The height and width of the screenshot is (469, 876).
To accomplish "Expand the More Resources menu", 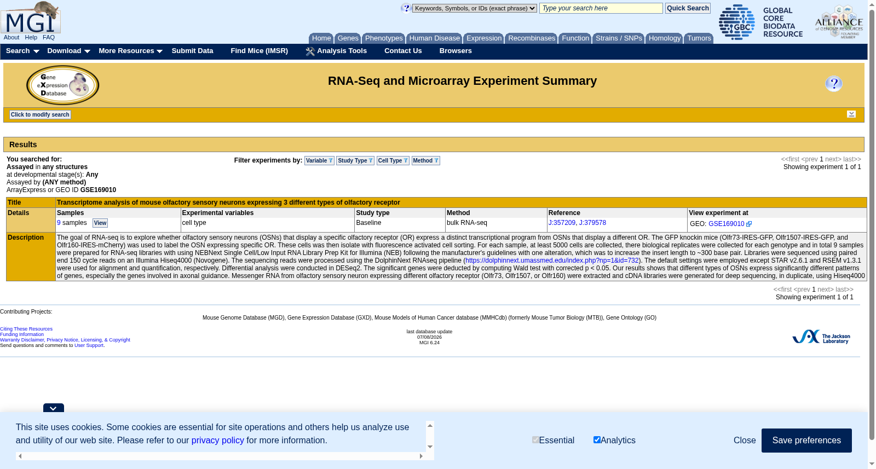I will click(x=130, y=51).
